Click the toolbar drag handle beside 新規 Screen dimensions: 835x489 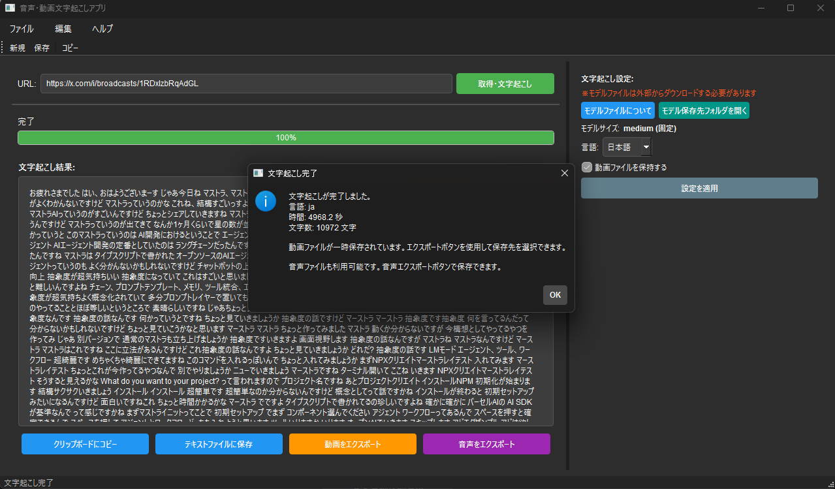[3, 48]
